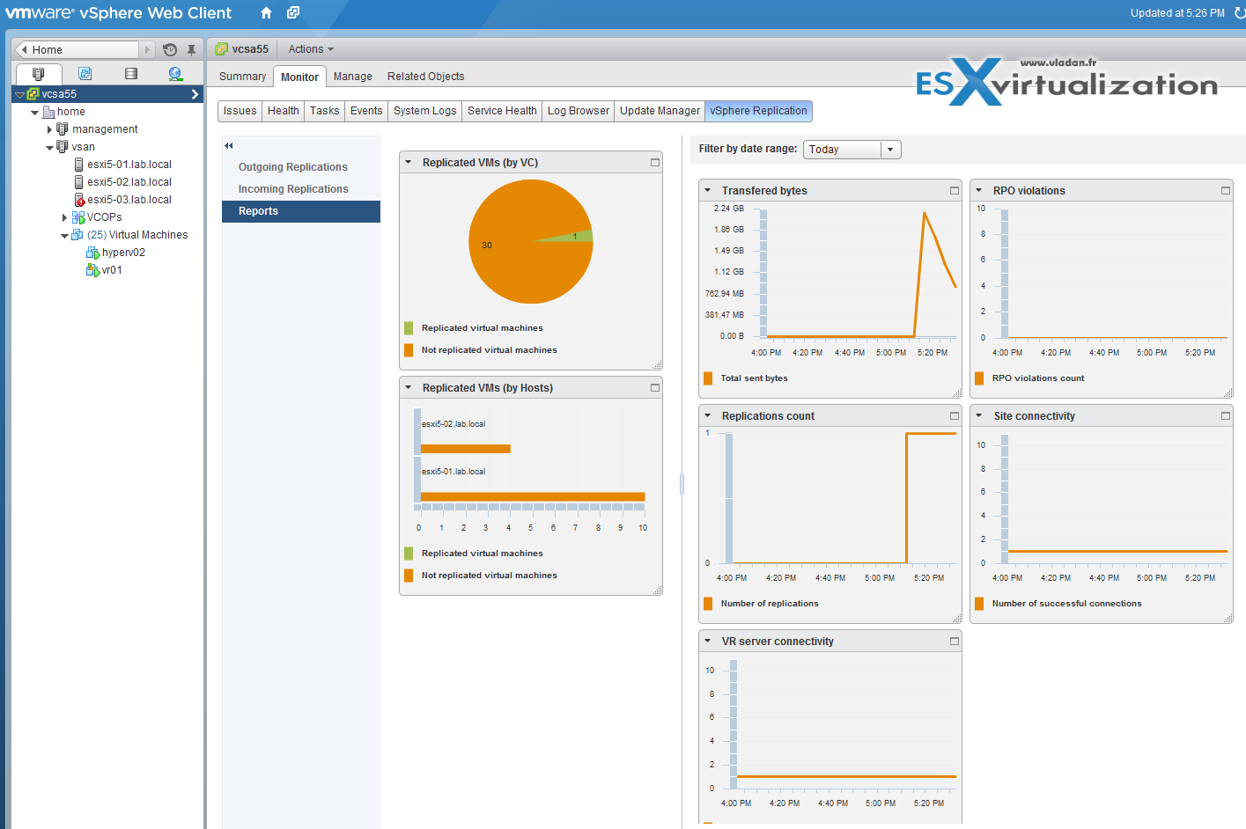Click the orange Total sent bytes legend swatch
Image resolution: width=1246 pixels, height=829 pixels.
coord(708,378)
